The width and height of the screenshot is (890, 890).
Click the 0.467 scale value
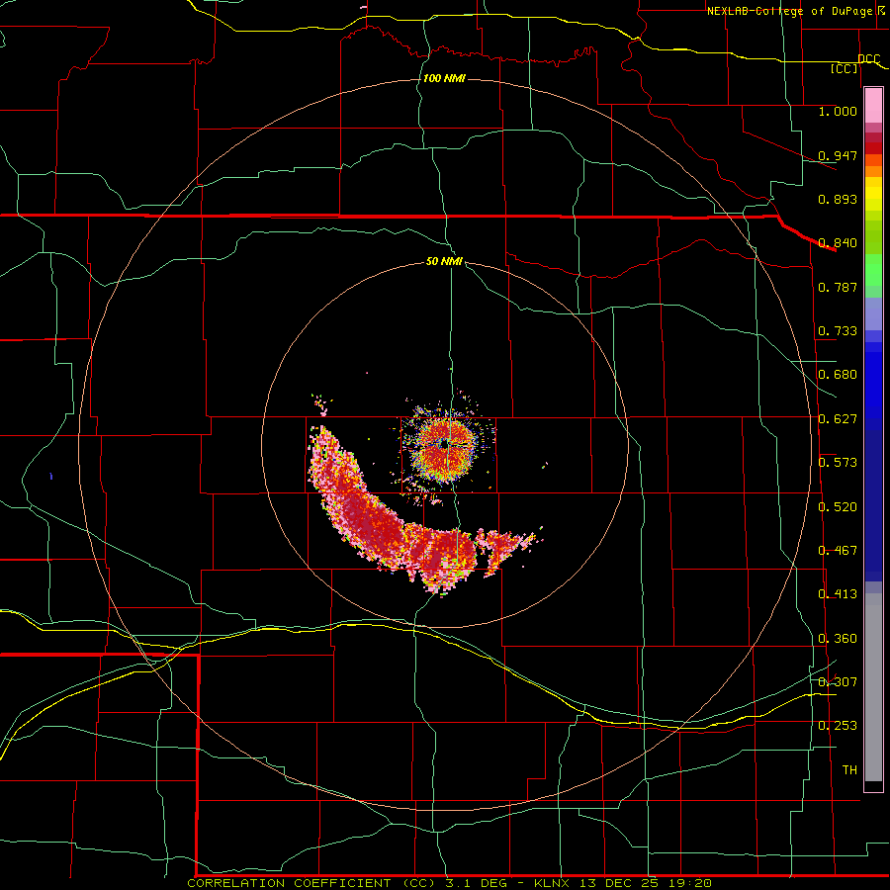(838, 551)
